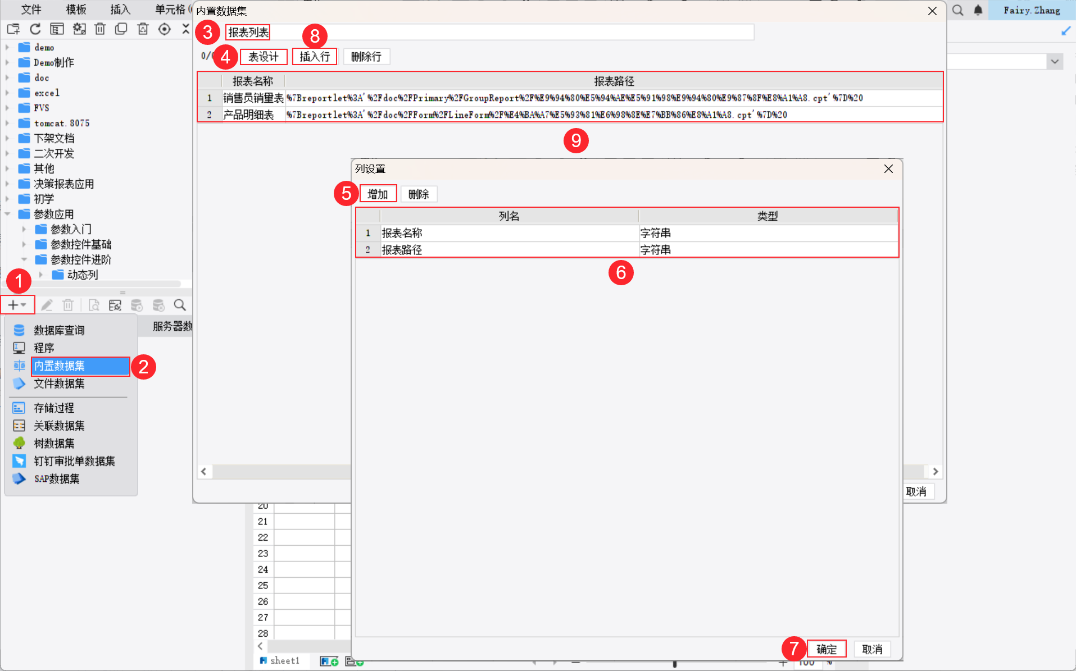The image size is (1076, 671).
Task: Select the 产品明细表 cell
Action: 253,115
